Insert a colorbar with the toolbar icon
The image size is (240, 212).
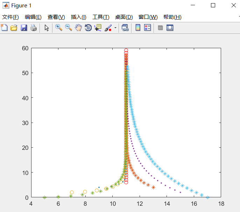point(138,28)
